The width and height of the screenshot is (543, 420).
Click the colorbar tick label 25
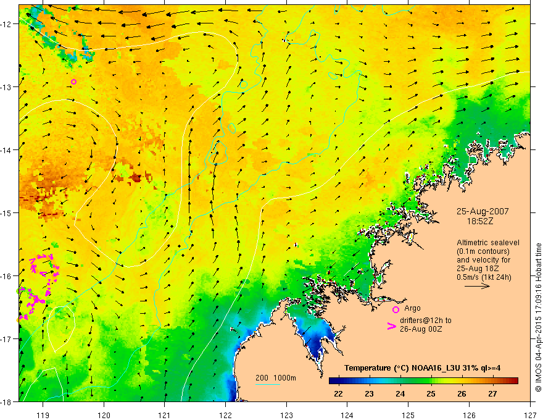[431, 393]
